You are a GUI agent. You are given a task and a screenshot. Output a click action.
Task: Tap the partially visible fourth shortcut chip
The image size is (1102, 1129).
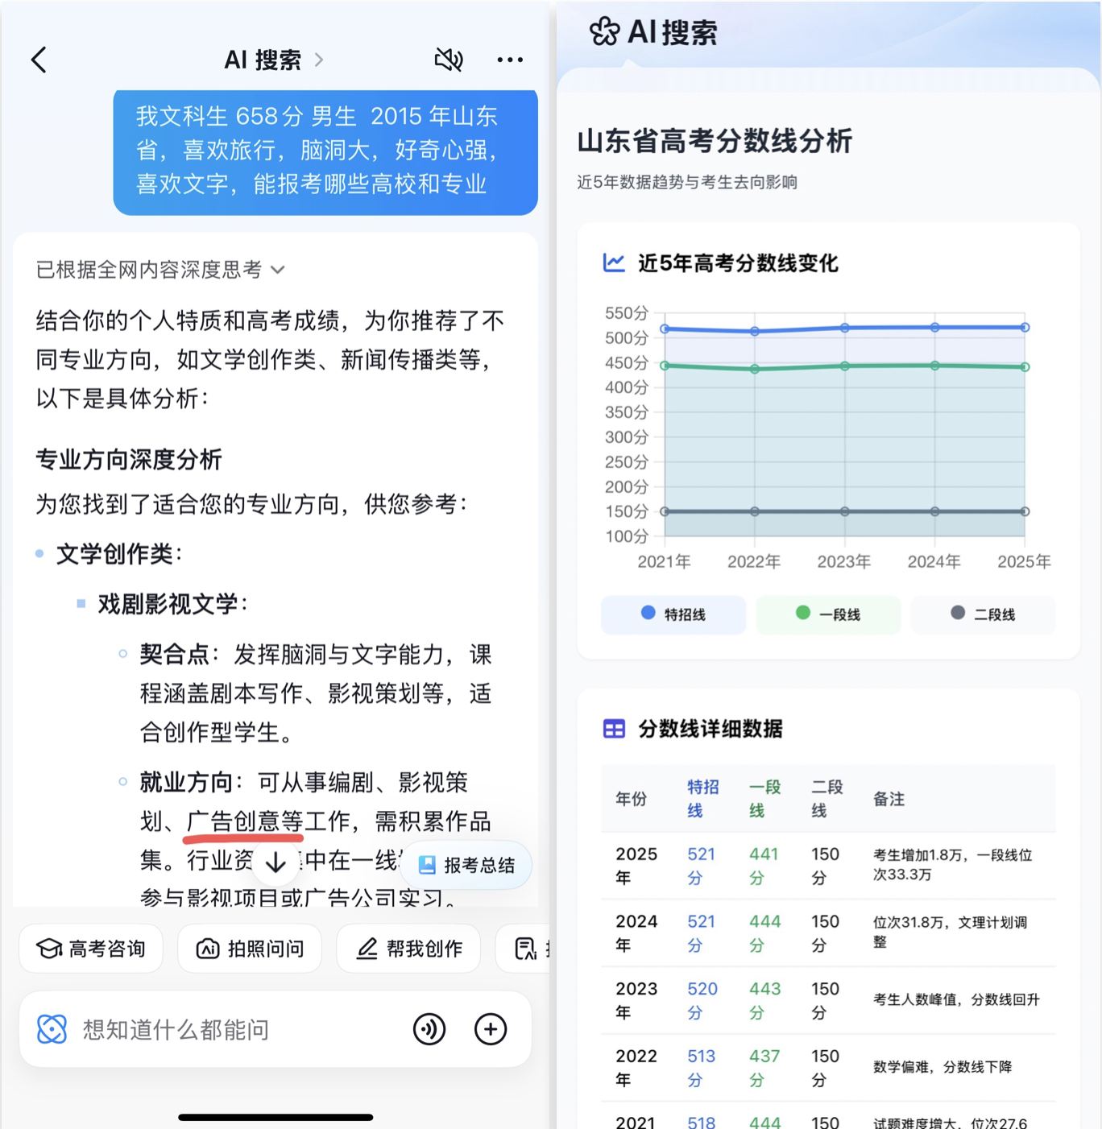point(524,949)
